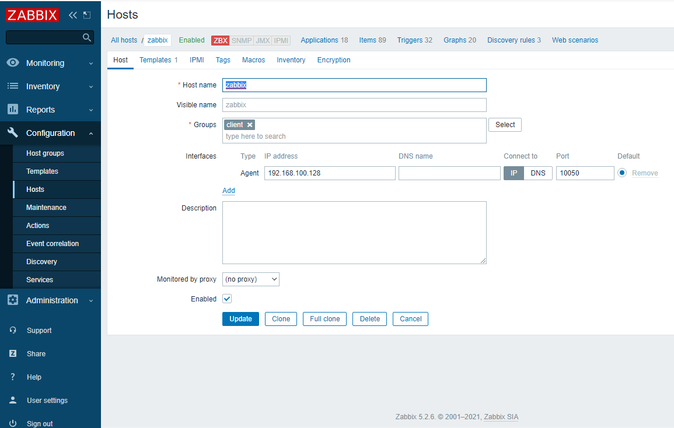Screen dimensions: 674x428
Task: Open Actions in Configuration menu
Action: 57,226
